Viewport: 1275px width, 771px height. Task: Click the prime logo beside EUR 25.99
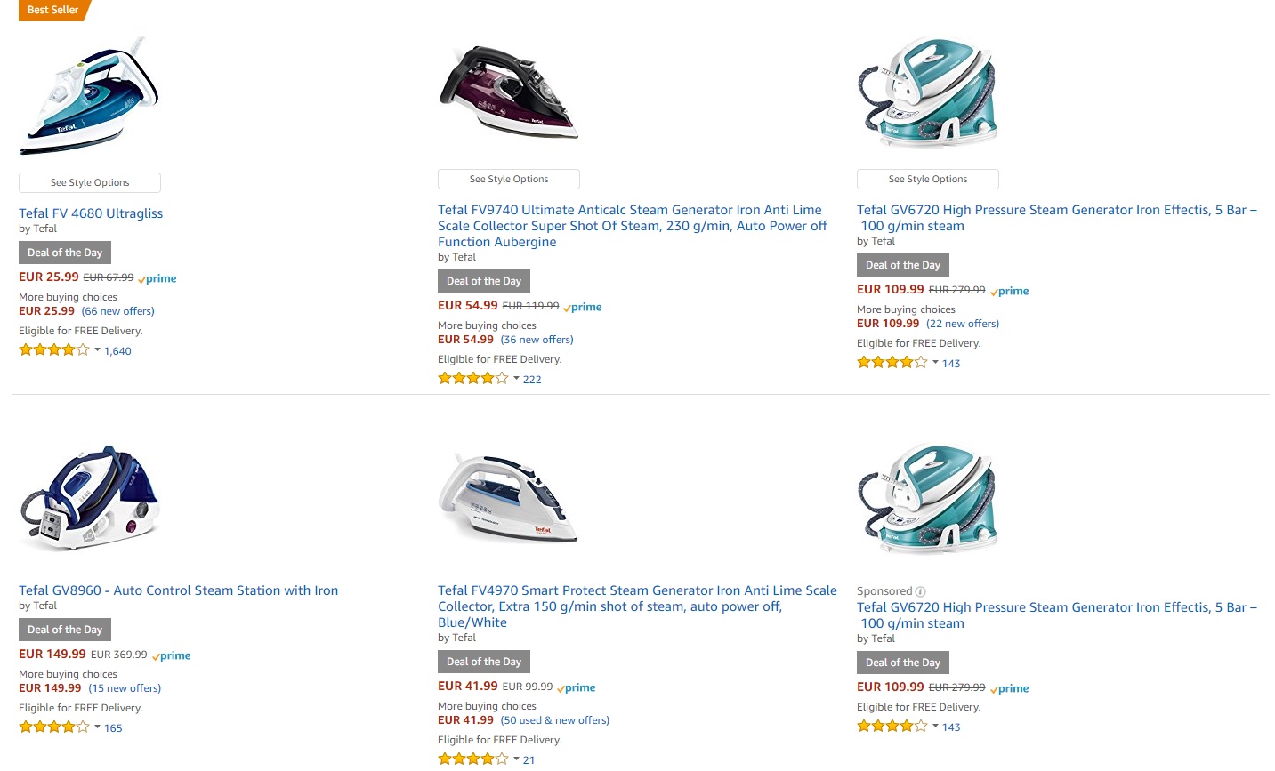[x=157, y=278]
